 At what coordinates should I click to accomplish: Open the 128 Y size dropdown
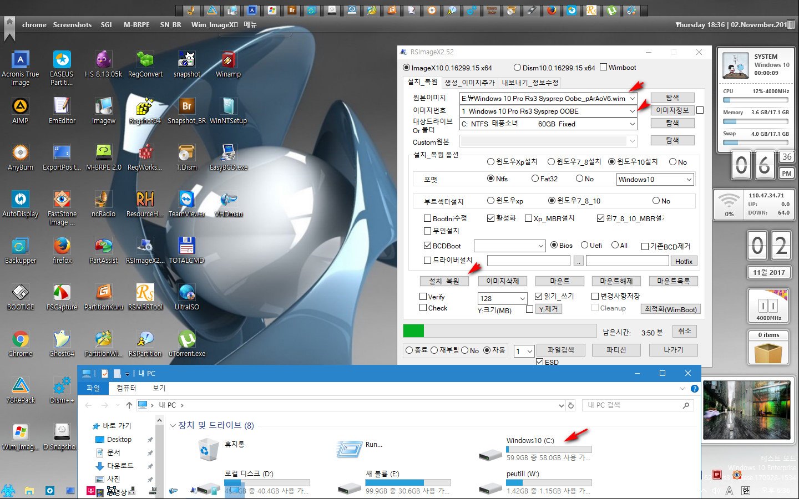[x=522, y=298]
